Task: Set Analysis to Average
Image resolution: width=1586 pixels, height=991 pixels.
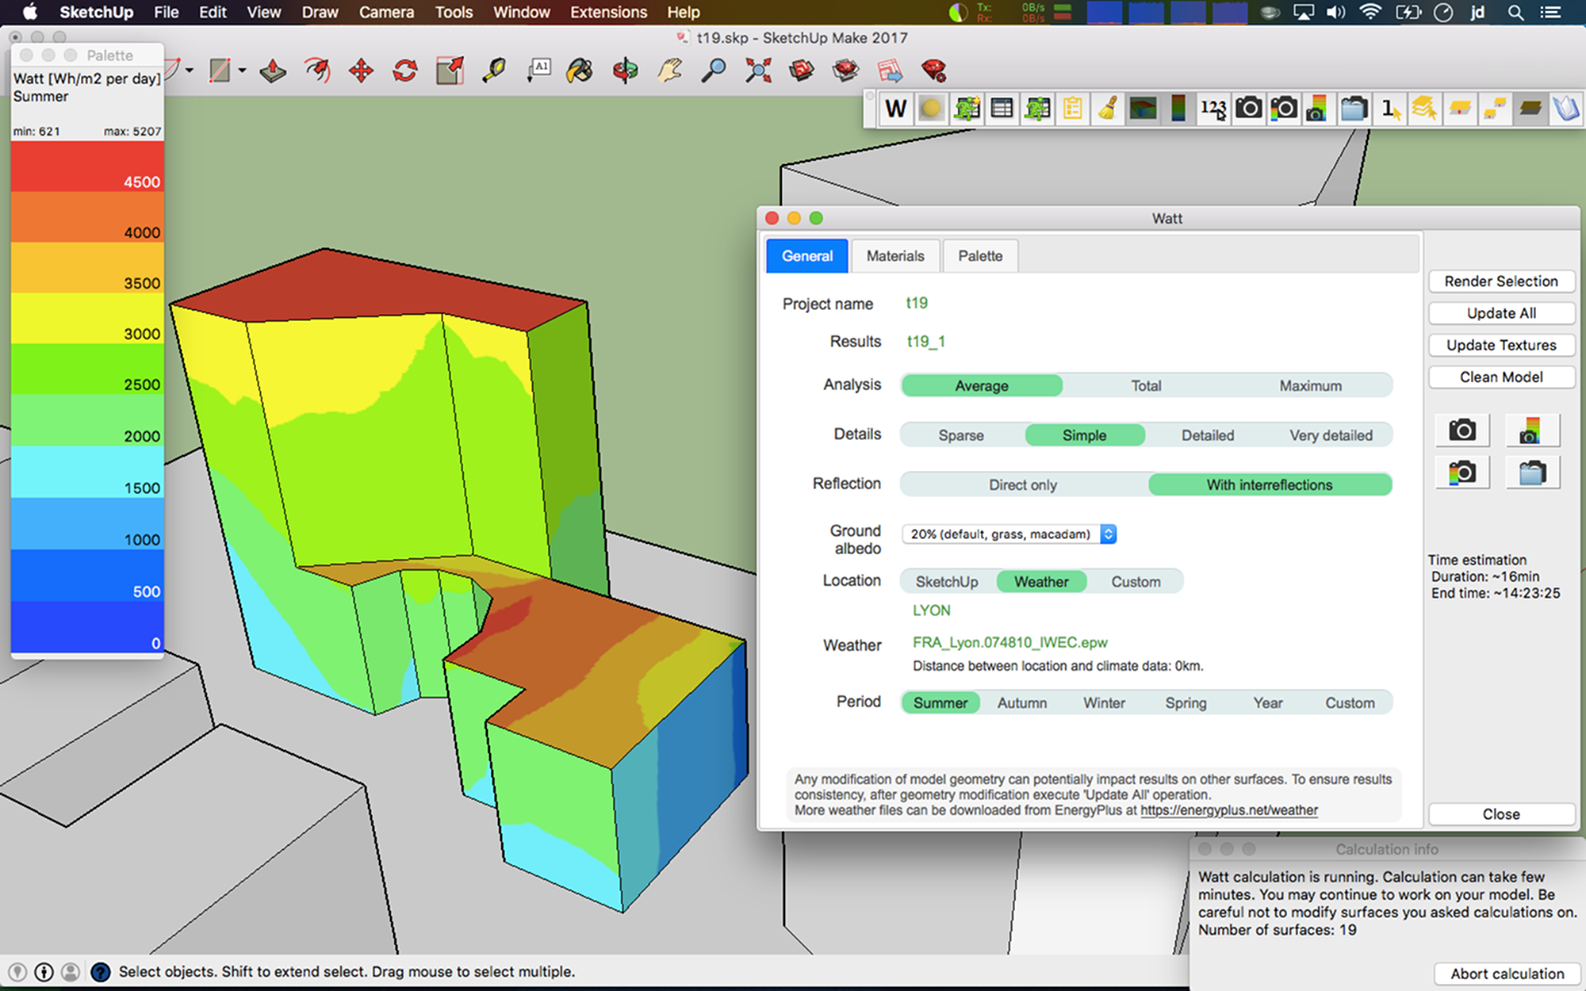Action: (x=982, y=386)
